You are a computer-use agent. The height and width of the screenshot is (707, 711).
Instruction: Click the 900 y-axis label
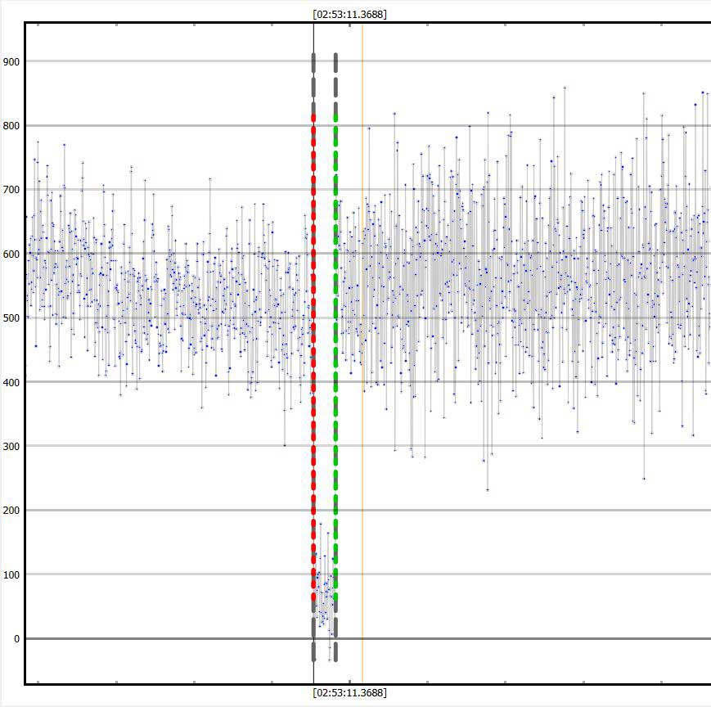pos(11,61)
